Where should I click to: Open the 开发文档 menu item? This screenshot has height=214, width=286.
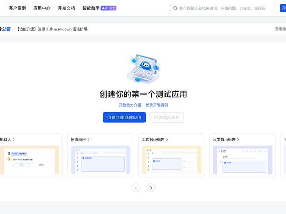(x=66, y=8)
